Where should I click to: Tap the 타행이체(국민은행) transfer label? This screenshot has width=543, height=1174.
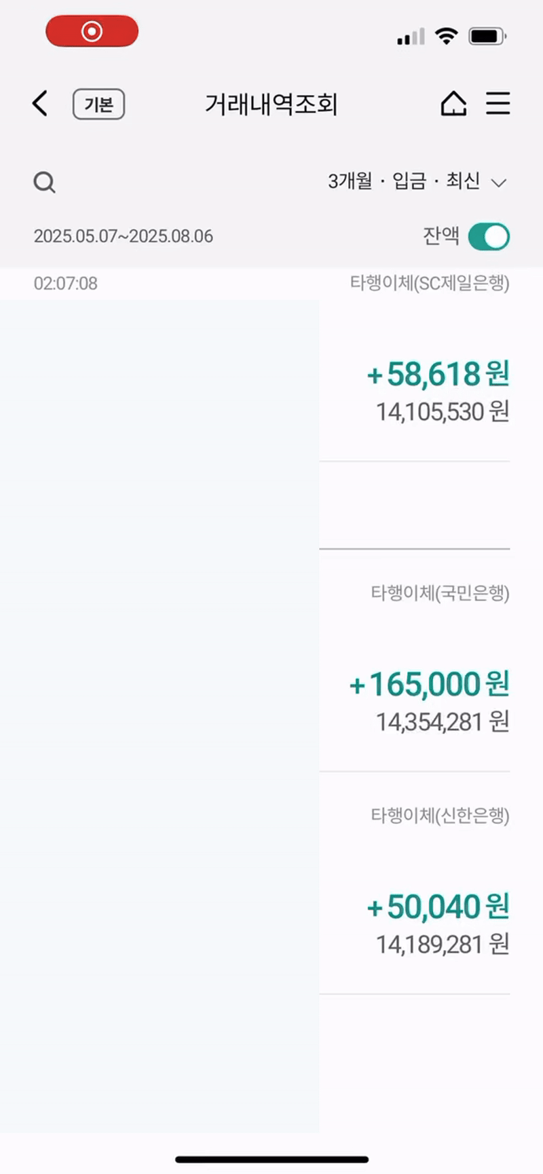[x=440, y=593]
